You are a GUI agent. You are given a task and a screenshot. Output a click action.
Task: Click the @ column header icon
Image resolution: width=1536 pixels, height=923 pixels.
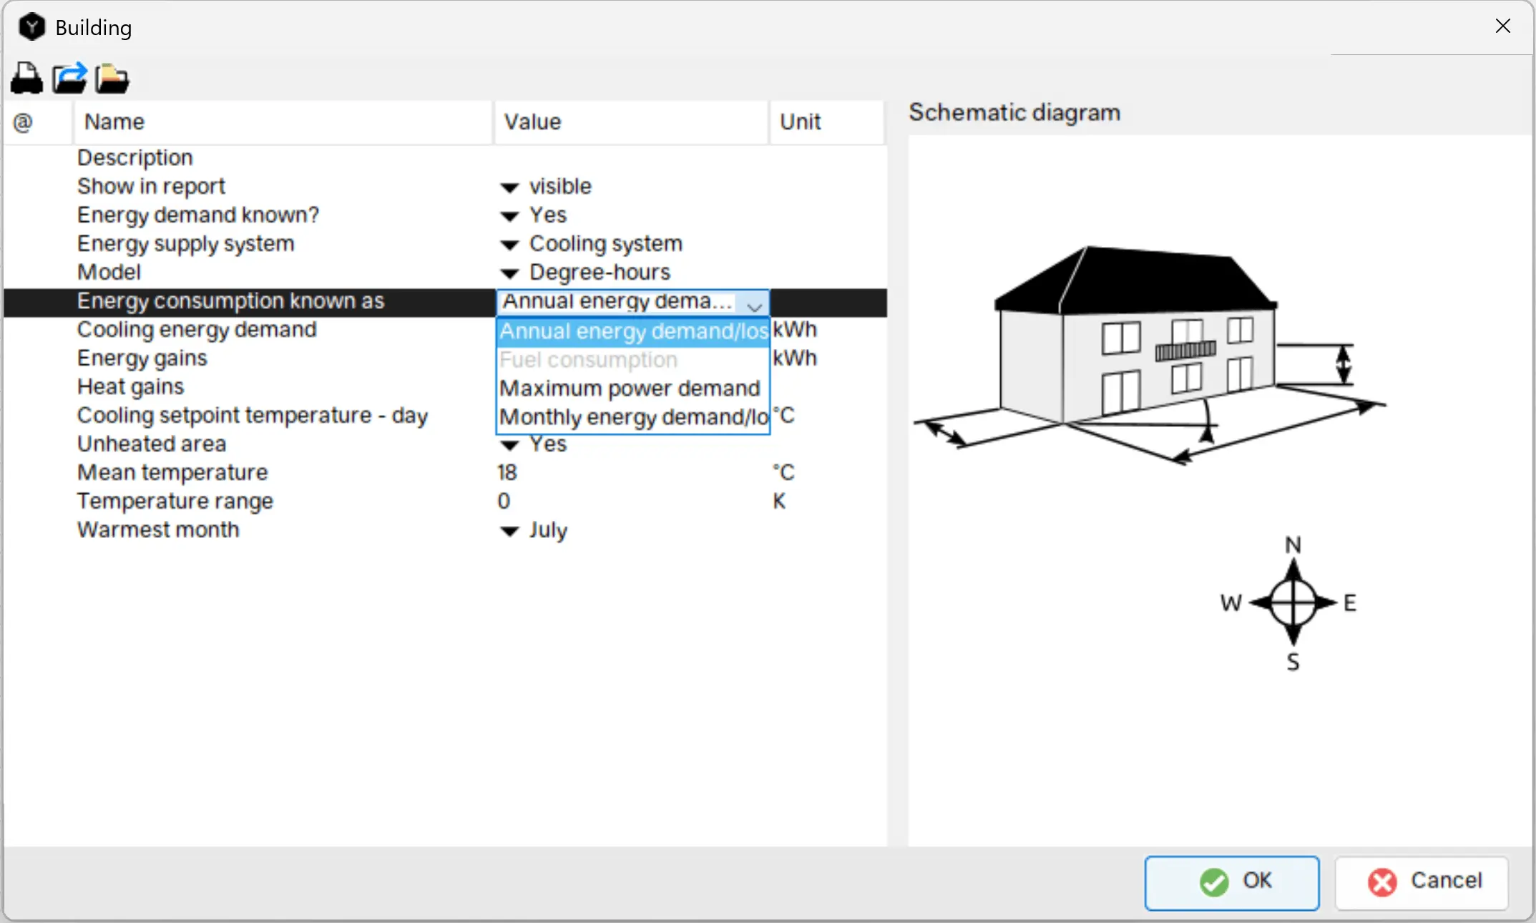(22, 122)
